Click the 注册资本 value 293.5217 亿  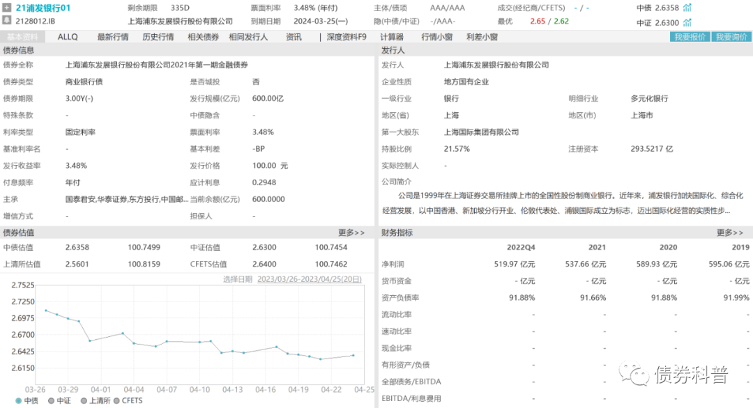pos(652,148)
